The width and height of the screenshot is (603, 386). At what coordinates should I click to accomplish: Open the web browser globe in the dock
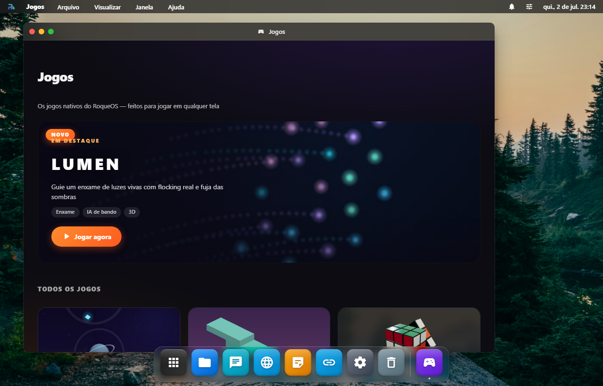point(267,362)
